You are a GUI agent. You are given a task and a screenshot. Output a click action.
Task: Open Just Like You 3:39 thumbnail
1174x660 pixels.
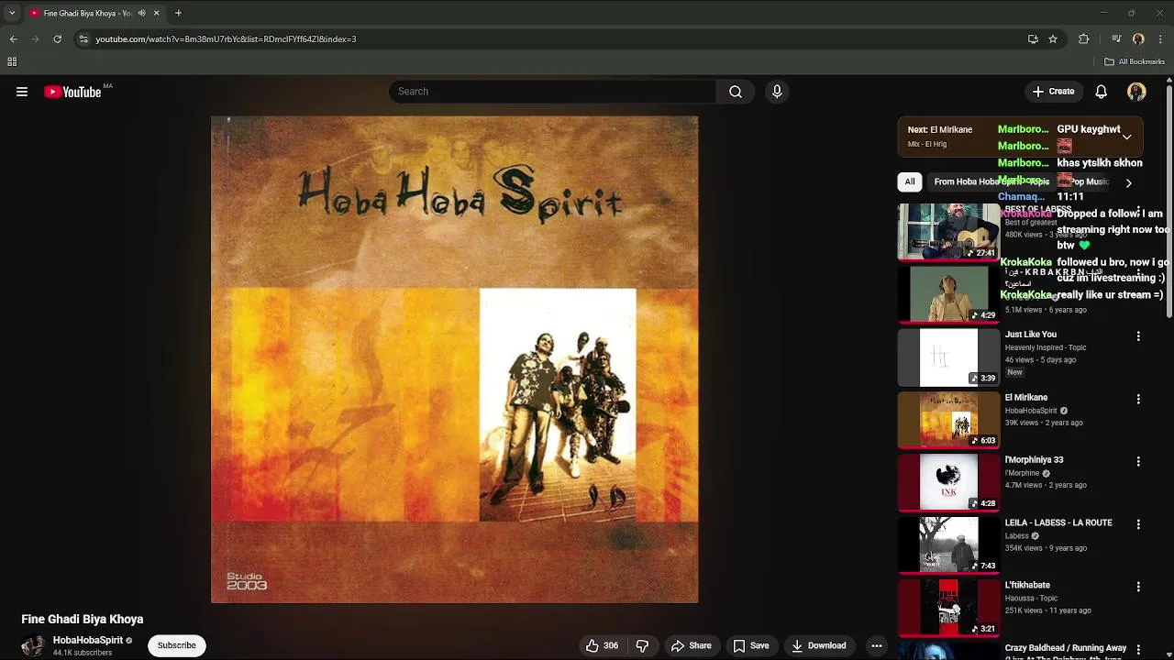coord(948,357)
